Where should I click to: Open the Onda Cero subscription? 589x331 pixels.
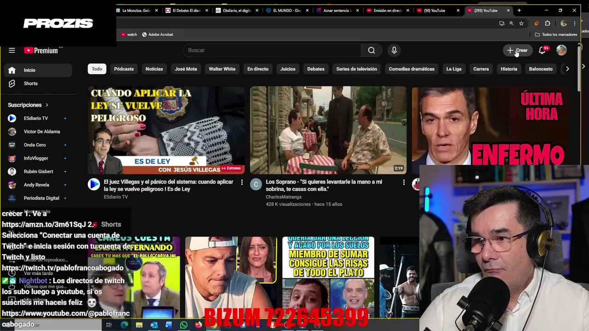(x=38, y=145)
